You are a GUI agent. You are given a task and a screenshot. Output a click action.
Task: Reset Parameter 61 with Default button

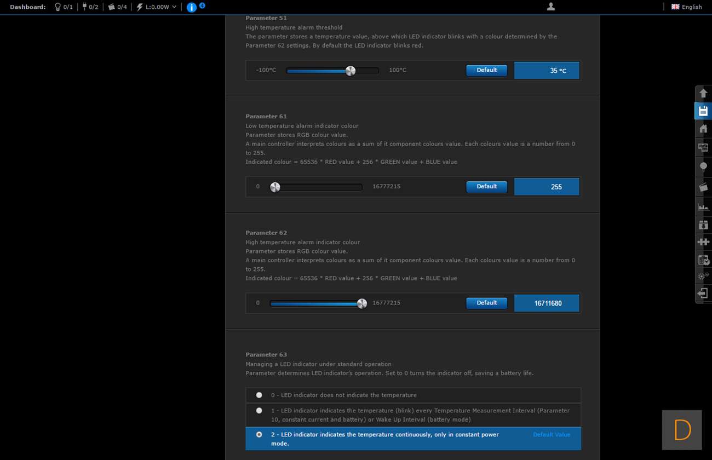pos(486,187)
